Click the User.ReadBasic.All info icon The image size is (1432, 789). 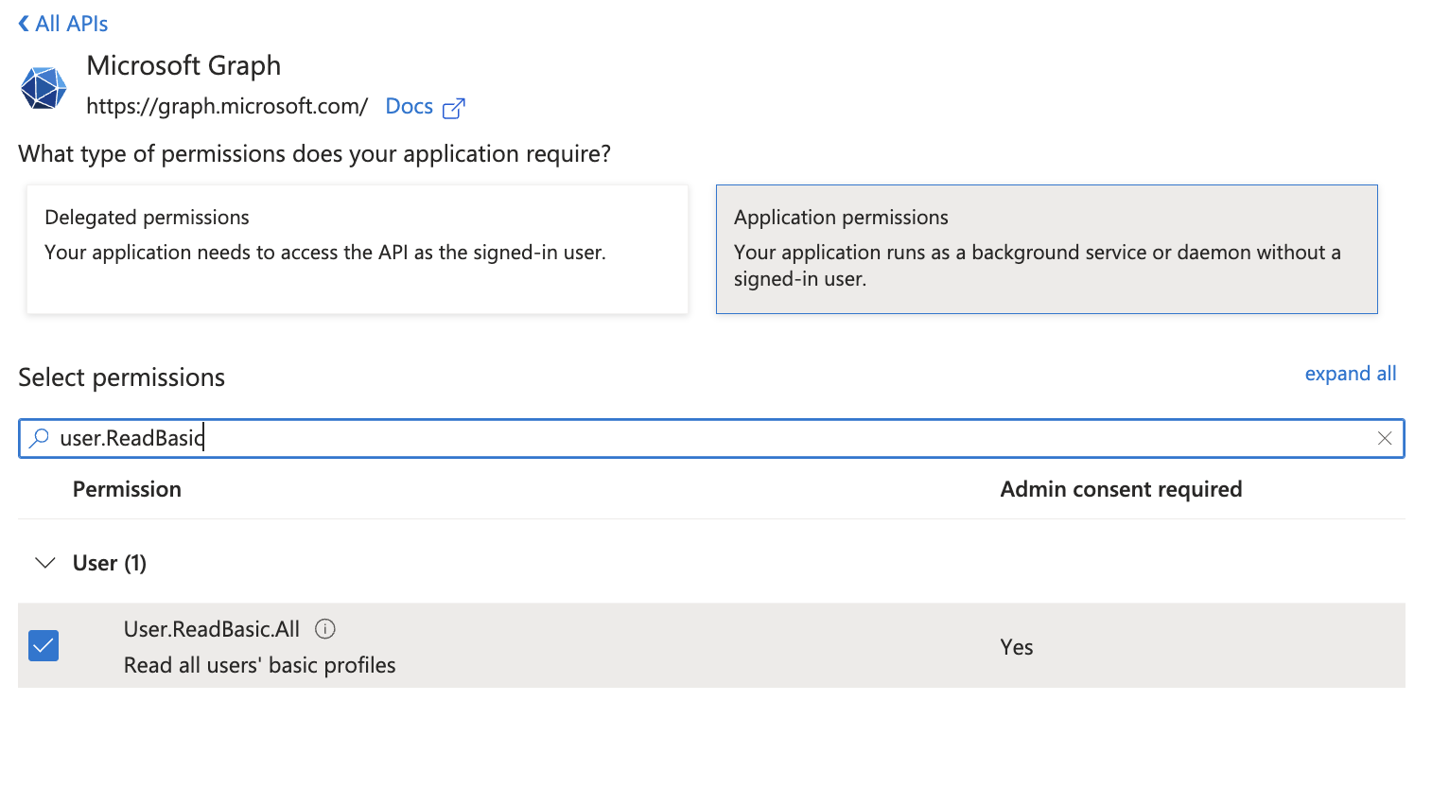click(x=325, y=628)
